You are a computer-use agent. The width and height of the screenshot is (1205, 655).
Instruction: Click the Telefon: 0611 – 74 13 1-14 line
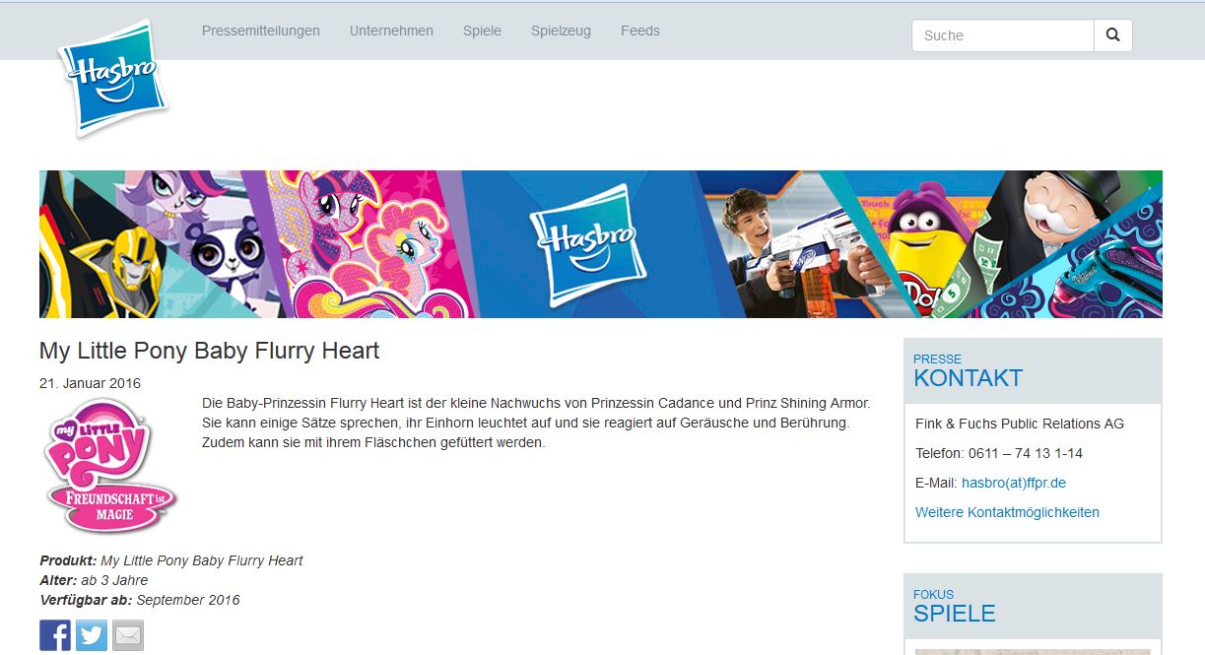tap(999, 453)
